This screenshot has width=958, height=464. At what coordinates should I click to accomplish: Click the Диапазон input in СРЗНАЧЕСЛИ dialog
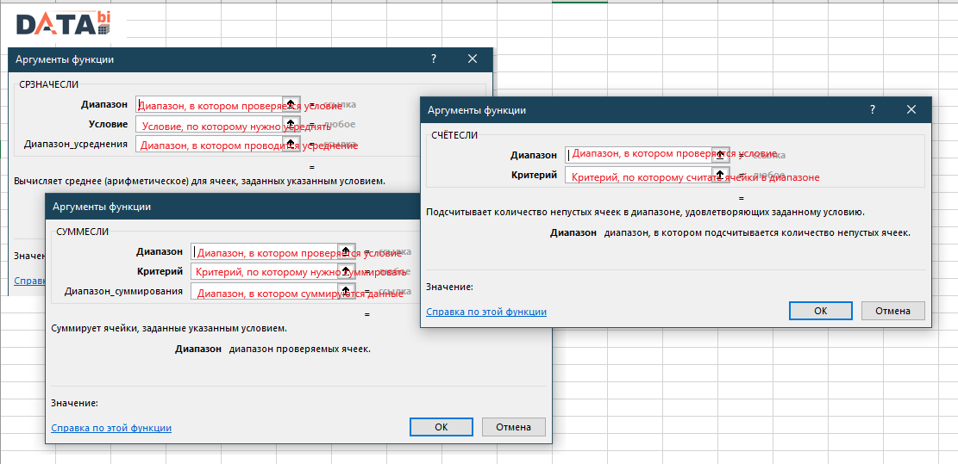tap(210, 104)
